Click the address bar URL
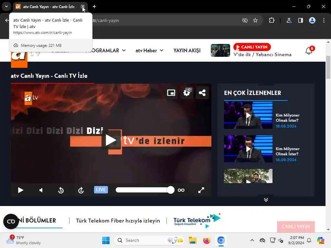Screen dimensions: 331x248 pos(106,20)
